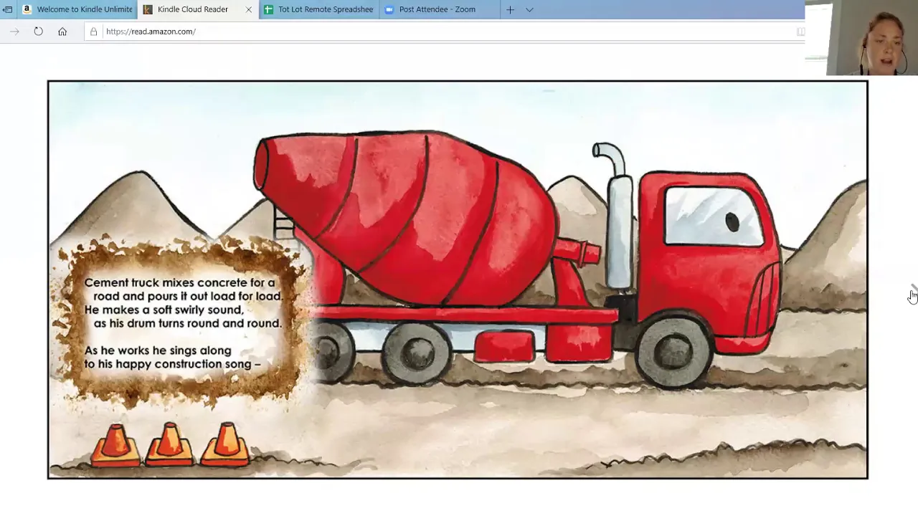Open a new browser tab
The height and width of the screenshot is (516, 918).
(x=510, y=9)
